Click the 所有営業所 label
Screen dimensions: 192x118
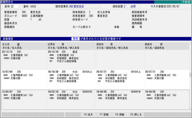click(79, 16)
